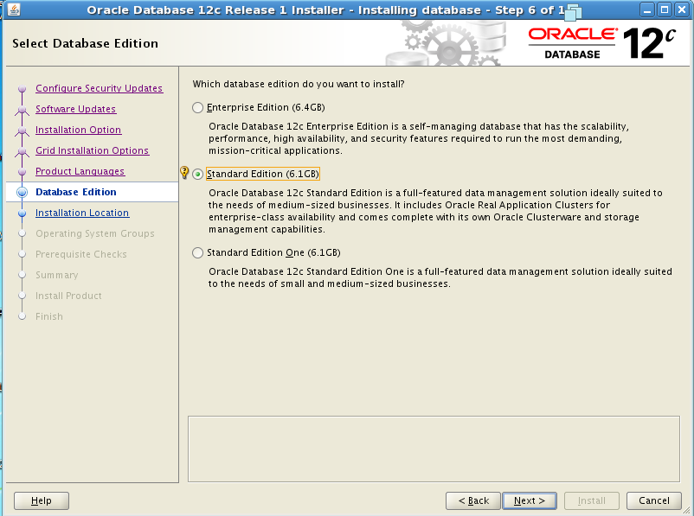Return to Installation Option step
Viewport: 694px width, 516px height.
click(79, 130)
